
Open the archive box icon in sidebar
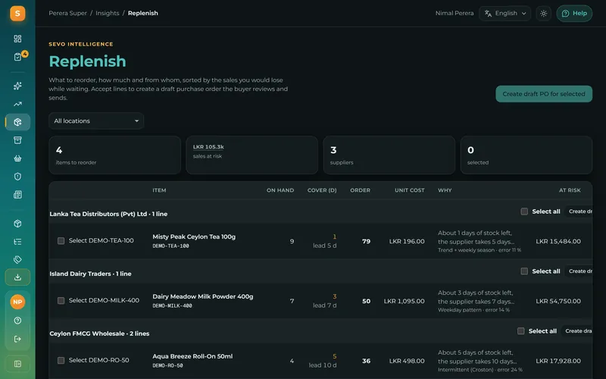click(17, 140)
